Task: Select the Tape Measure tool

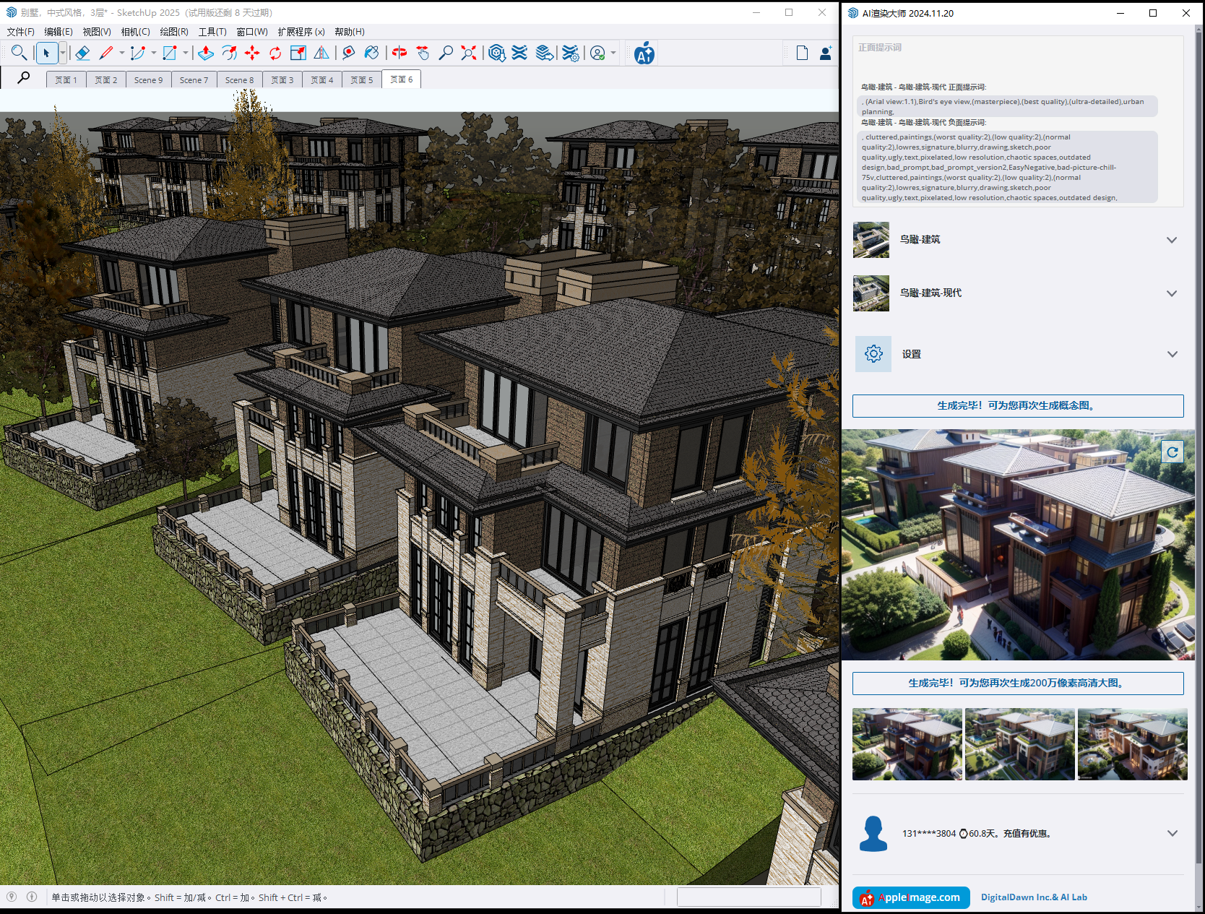Action: coord(348,53)
